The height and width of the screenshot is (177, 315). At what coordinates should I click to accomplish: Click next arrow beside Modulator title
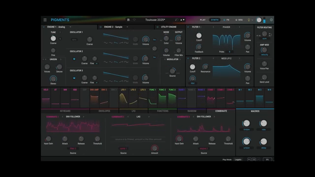click(x=180, y=59)
